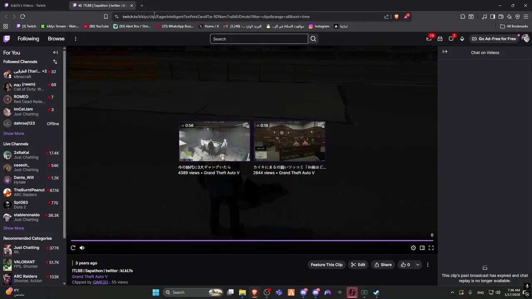The image size is (532, 299).
Task: Open the 0:56 recommended clip thumbnail
Action: tap(214, 141)
